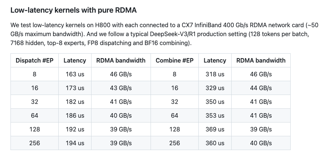The image size is (331, 159).
Task: Click the '350 us' latency cell
Action: point(215,102)
